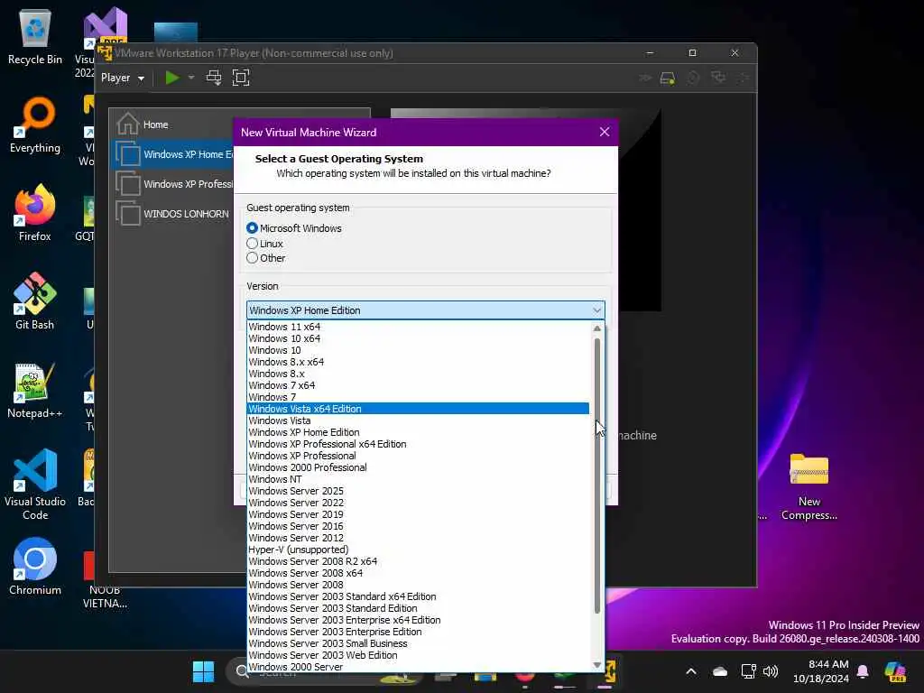Pick Windows NT entry
The image size is (924, 693).
coord(418,480)
